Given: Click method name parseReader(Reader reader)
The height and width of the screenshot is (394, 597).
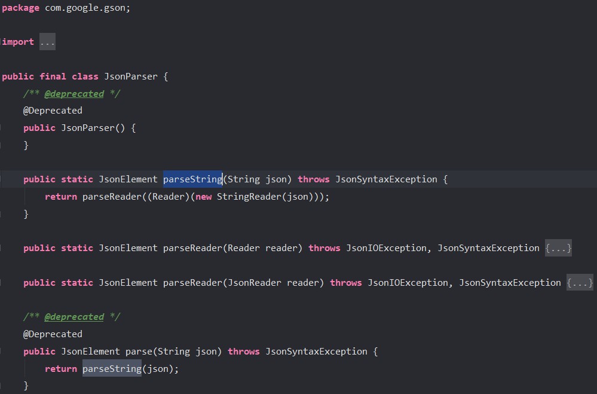Looking at the screenshot, I should 192,249.
